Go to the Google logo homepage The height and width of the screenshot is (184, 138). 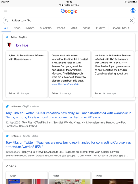(x=69, y=11)
